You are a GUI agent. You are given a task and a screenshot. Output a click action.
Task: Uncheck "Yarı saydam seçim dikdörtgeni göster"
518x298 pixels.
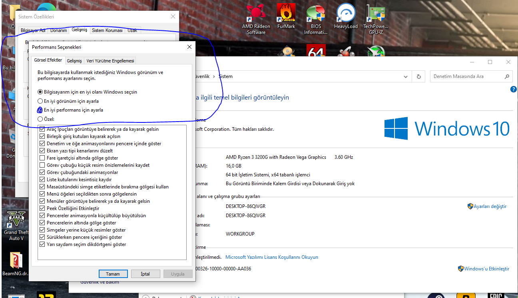pos(42,244)
